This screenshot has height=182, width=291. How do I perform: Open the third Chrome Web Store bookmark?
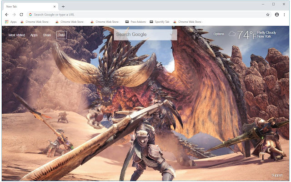pos(105,22)
